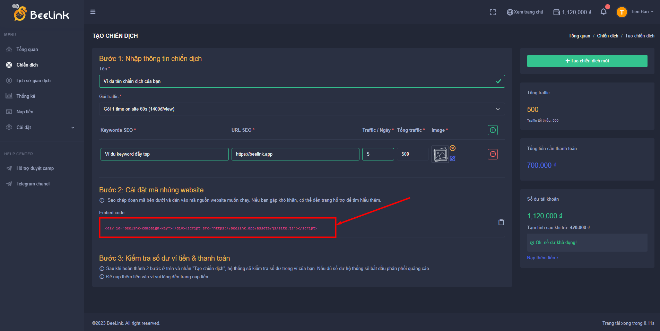The image size is (660, 331).
Task: Click the embed code text
Action: pyautogui.click(x=211, y=228)
